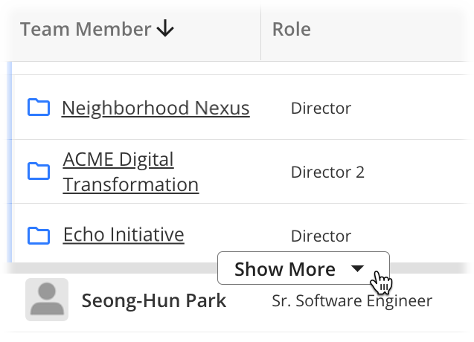
Task: Click the Director 2 role cell
Action: [x=327, y=172]
